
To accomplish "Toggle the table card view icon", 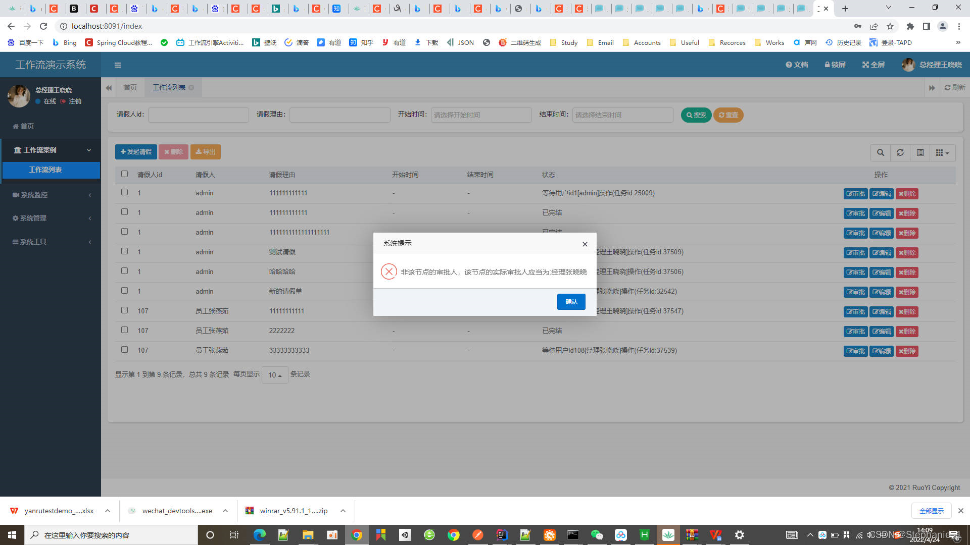I will coord(920,152).
